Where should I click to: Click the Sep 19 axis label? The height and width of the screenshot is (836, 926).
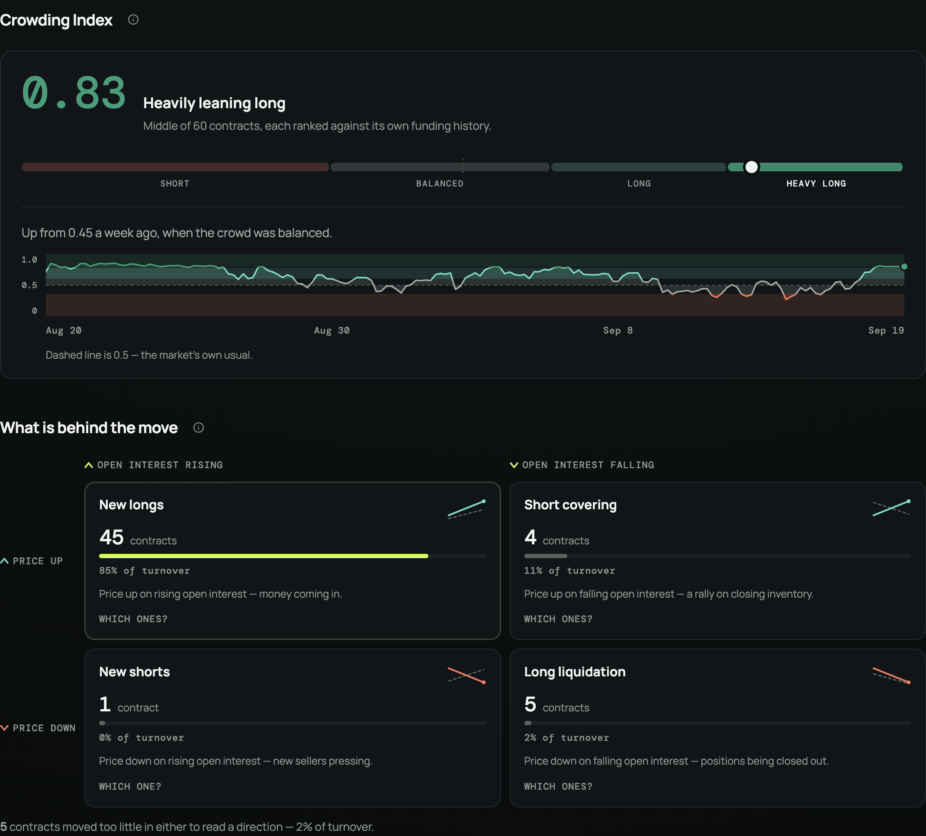[x=886, y=330]
